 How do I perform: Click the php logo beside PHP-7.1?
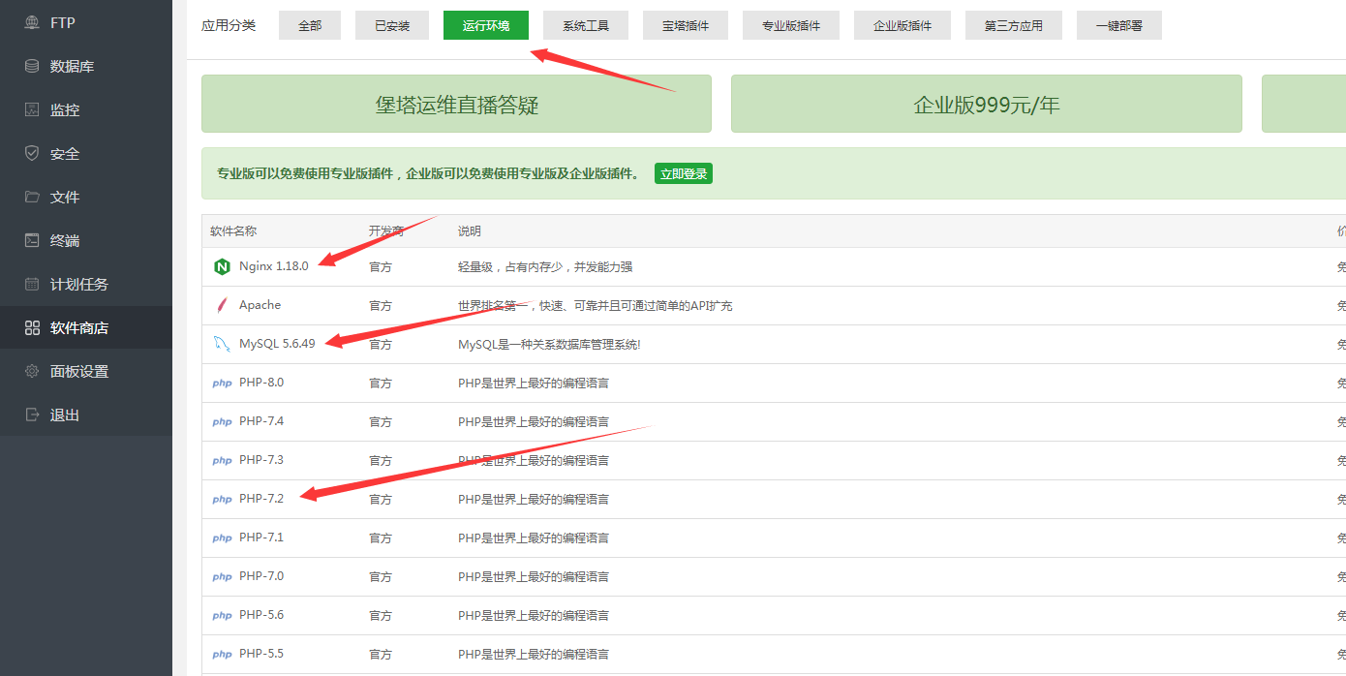(222, 538)
